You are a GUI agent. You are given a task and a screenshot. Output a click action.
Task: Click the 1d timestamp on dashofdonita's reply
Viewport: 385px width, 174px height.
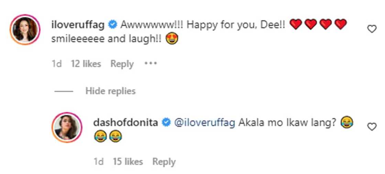pos(99,161)
